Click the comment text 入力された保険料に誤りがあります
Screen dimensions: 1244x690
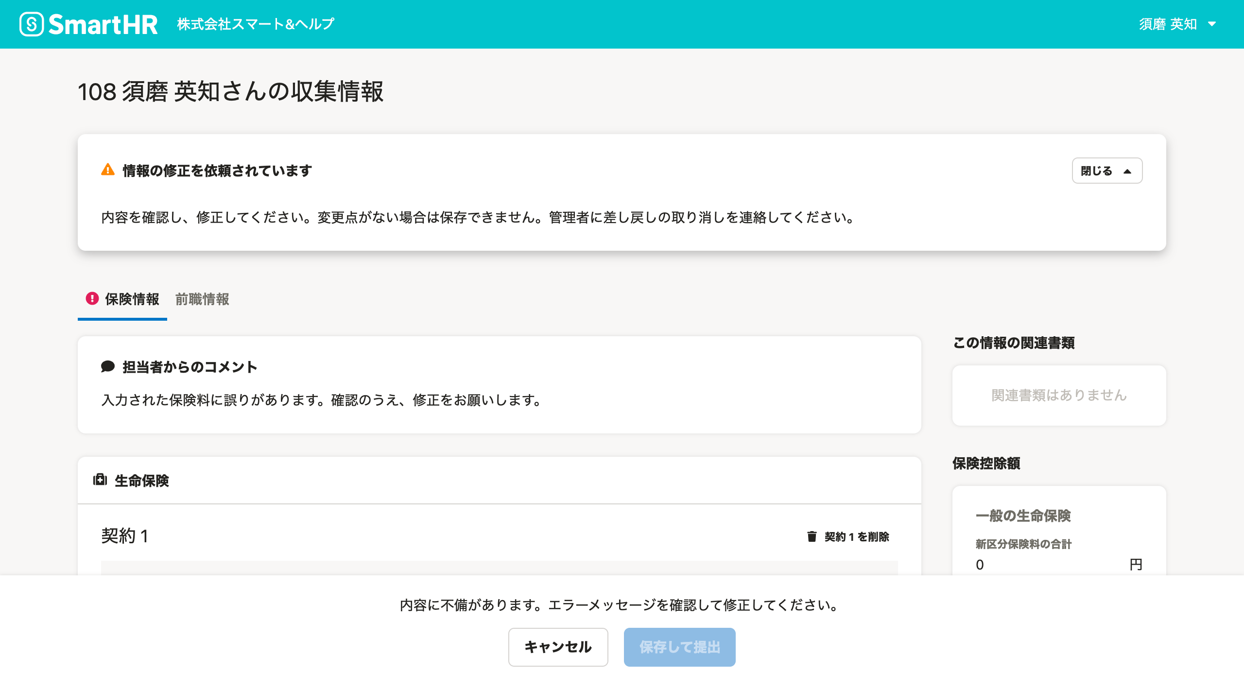[x=321, y=400]
